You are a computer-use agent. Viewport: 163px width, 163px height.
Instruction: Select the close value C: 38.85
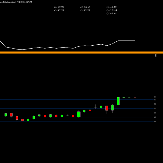point(59,10)
